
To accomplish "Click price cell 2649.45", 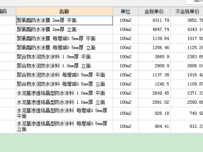I will 154,93.
